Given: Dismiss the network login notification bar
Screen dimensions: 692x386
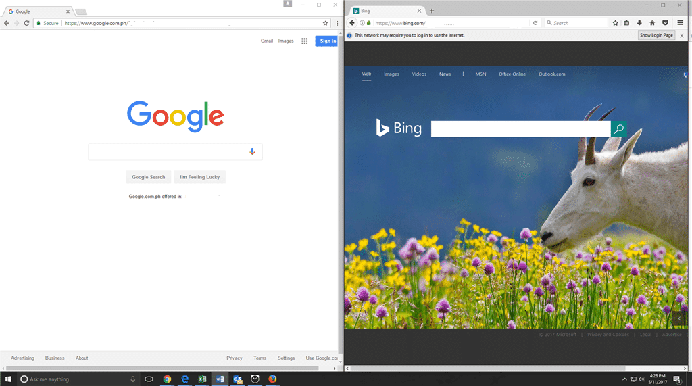Looking at the screenshot, I should tap(681, 35).
